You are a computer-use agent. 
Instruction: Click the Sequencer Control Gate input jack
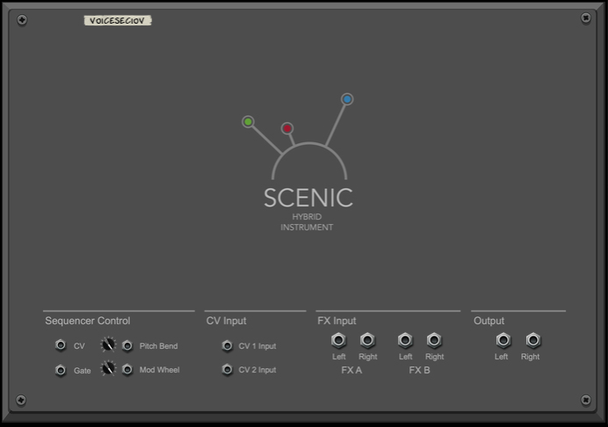61,371
